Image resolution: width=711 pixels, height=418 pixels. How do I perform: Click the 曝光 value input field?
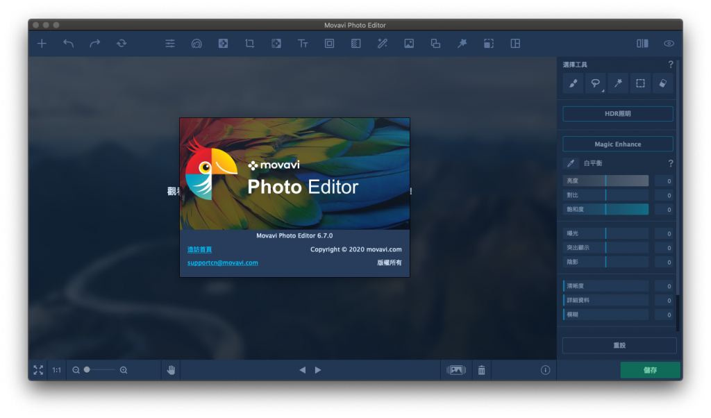pos(664,233)
